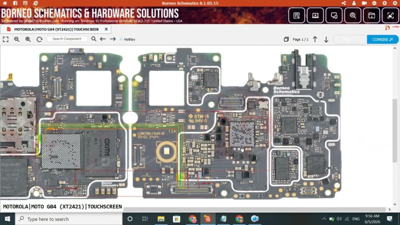Zoom in on the schematic
This screenshot has height=225, width=400.
(28, 39)
